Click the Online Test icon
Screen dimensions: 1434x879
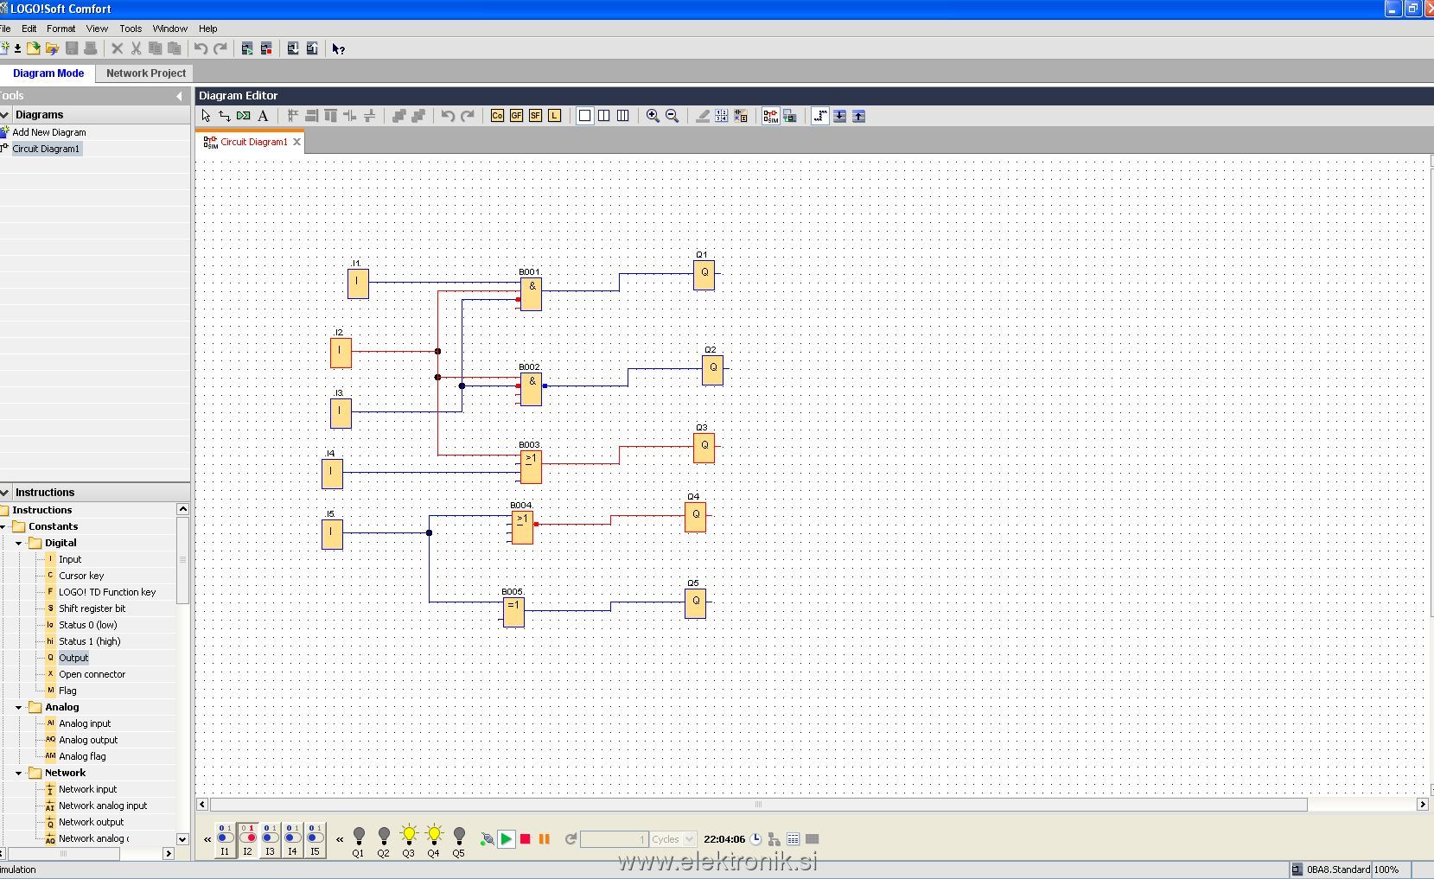tap(789, 116)
